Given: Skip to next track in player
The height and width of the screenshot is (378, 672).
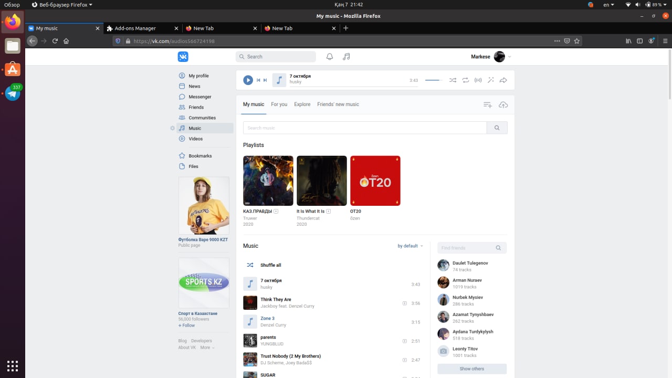Looking at the screenshot, I should coord(265,80).
